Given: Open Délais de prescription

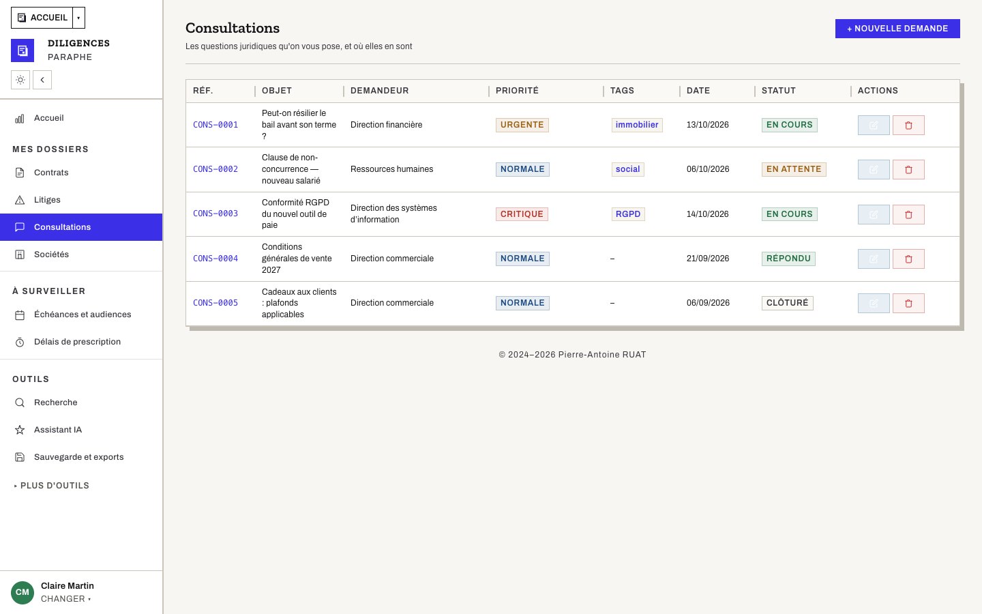Looking at the screenshot, I should click(81, 342).
